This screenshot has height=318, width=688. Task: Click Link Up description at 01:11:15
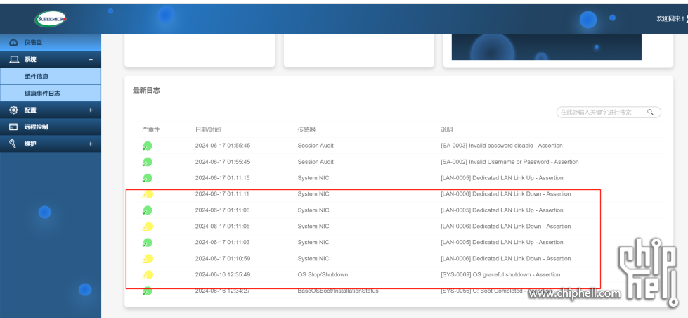point(502,178)
